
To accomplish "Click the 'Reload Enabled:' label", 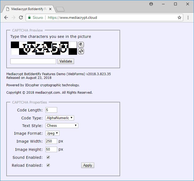I will point(27,165).
